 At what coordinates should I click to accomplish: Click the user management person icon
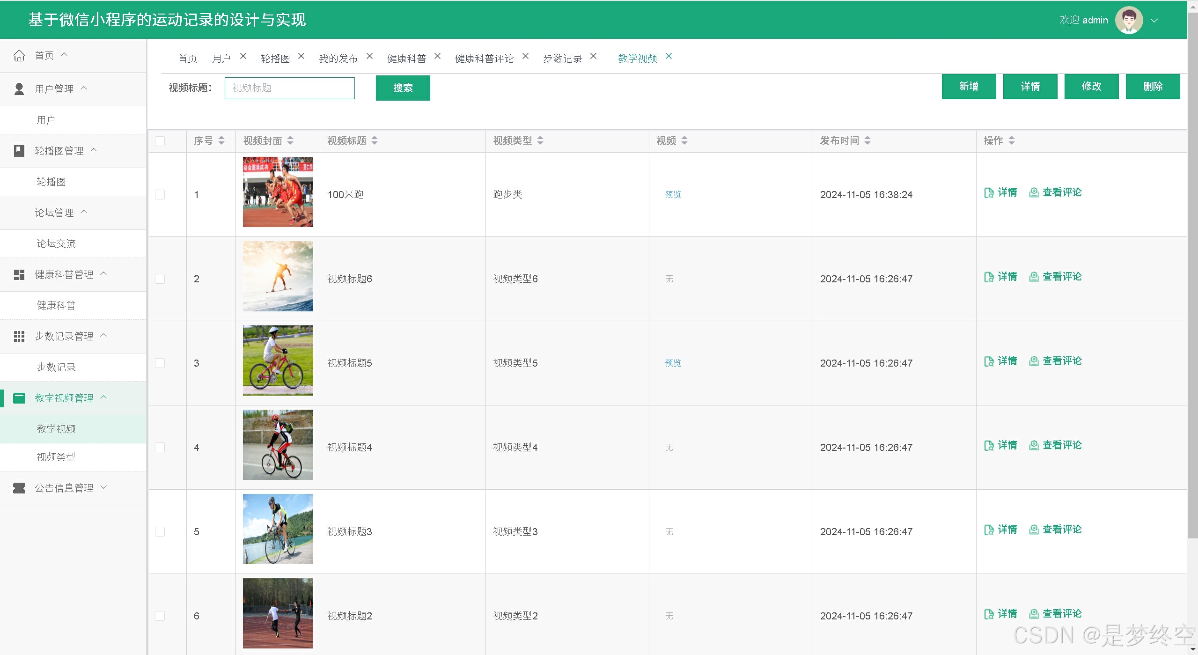(19, 89)
